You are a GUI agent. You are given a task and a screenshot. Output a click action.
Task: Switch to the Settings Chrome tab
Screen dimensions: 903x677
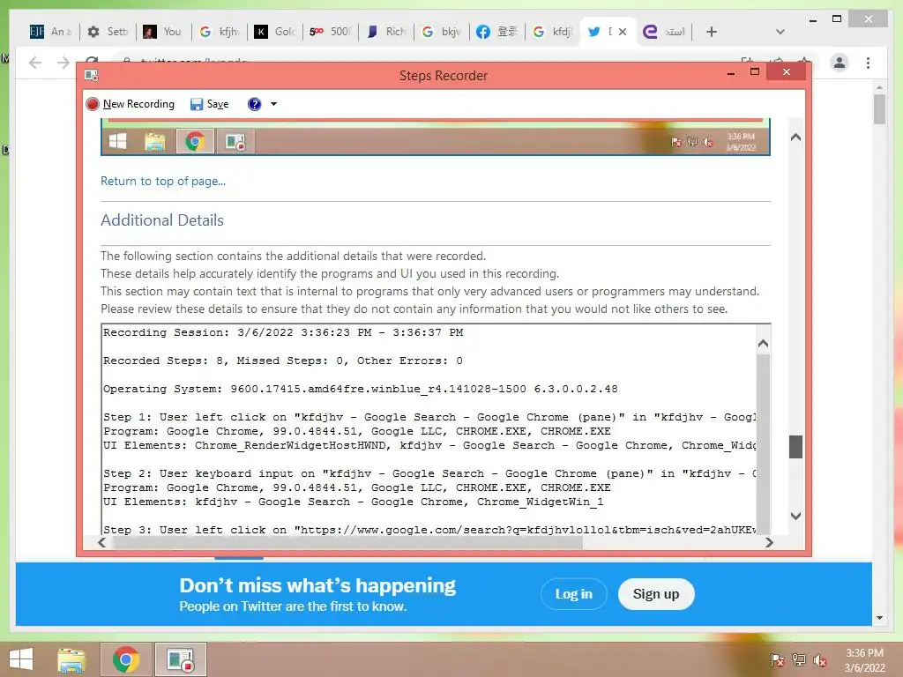pos(108,32)
